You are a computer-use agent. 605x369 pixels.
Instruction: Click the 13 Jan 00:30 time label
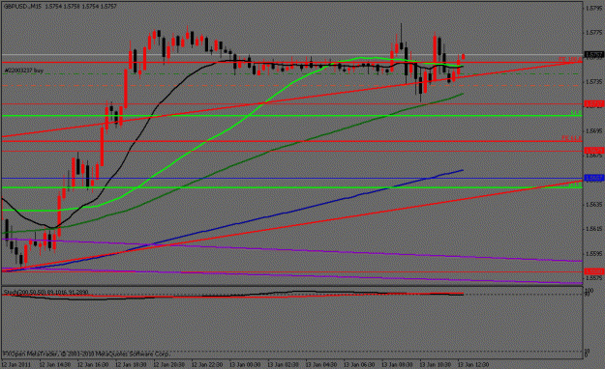click(x=245, y=364)
